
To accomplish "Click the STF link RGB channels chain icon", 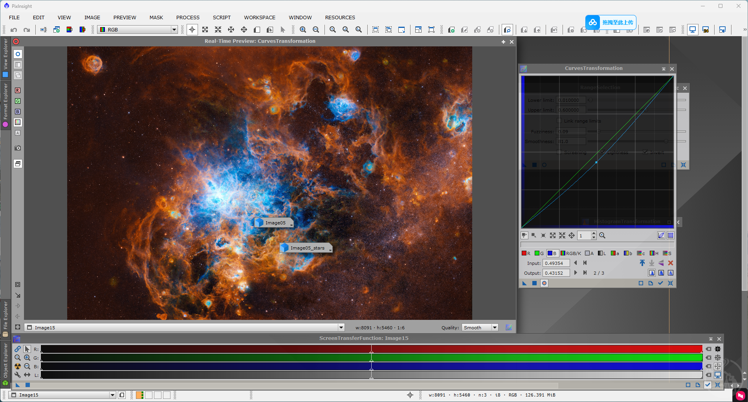I will tap(18, 349).
